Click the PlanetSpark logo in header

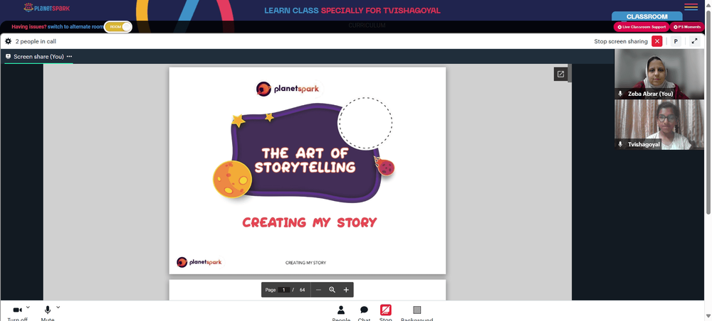(47, 8)
